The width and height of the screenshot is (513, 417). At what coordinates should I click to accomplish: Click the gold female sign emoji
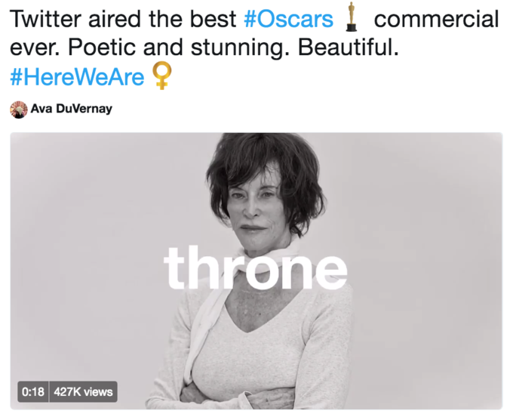click(162, 76)
